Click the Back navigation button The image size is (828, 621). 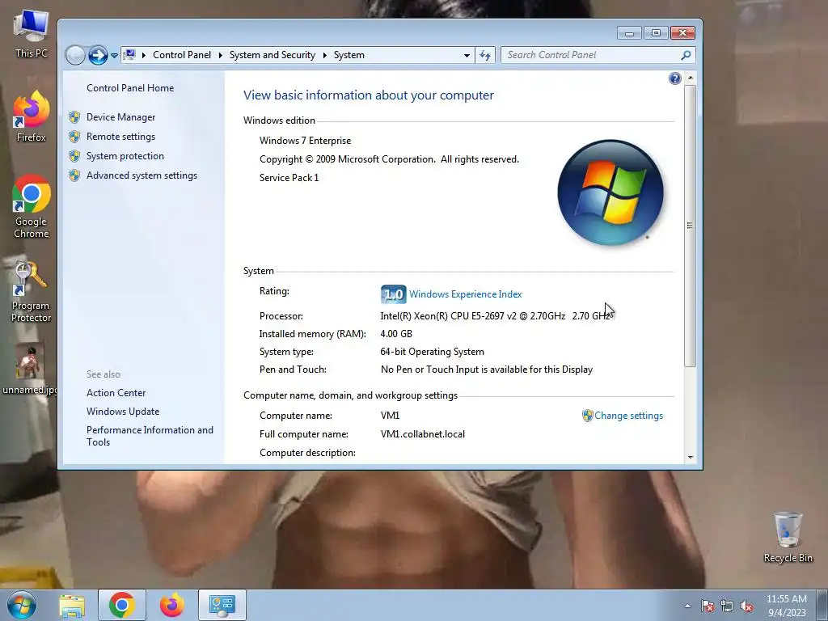[75, 55]
